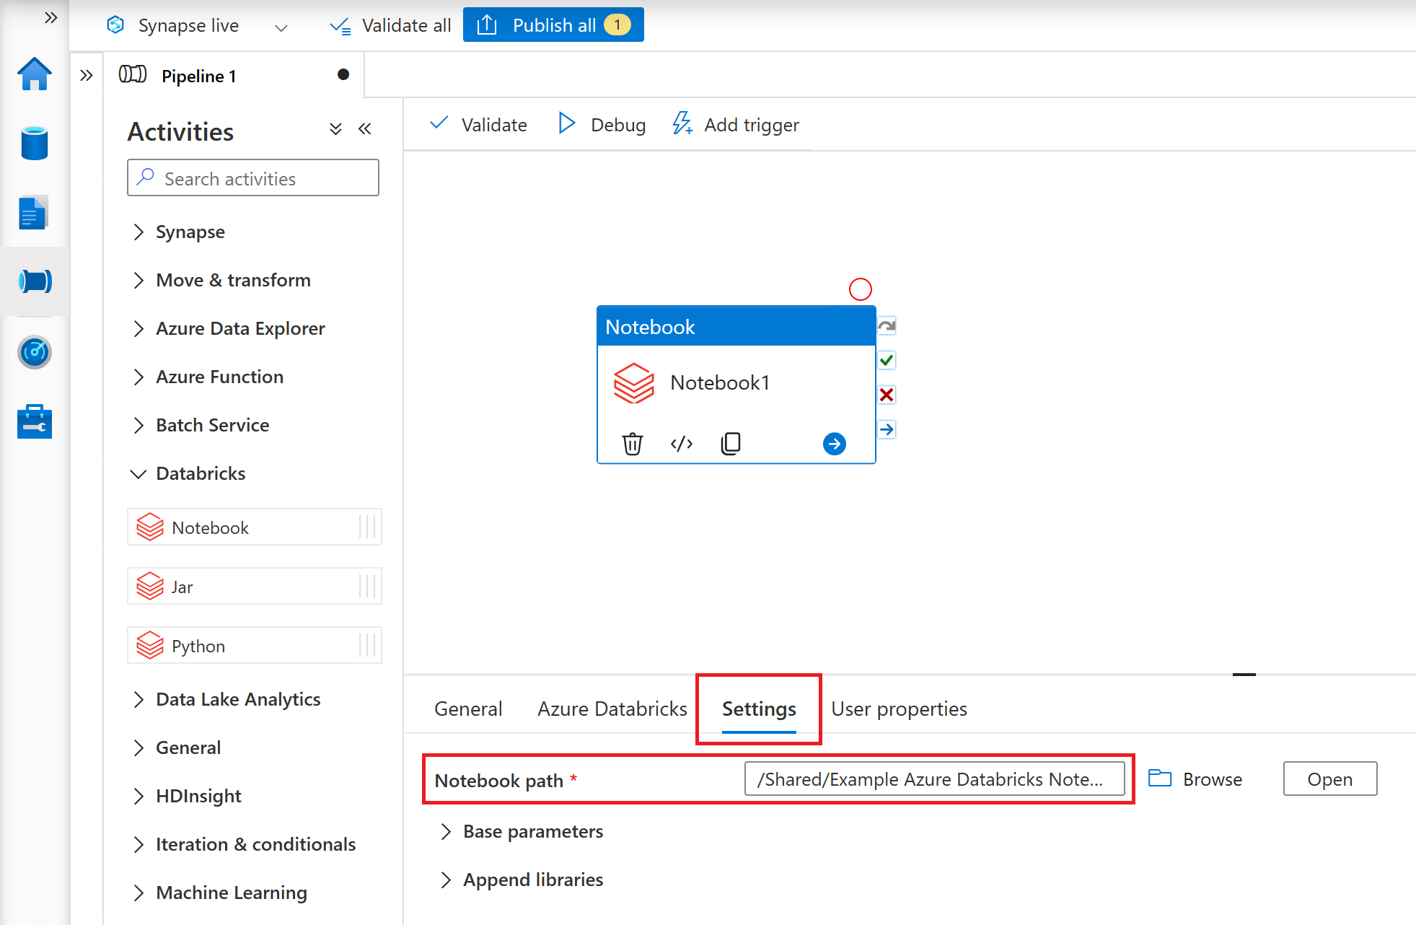
Task: Click the Notebook path input field
Action: pyautogui.click(x=934, y=779)
